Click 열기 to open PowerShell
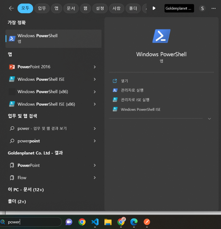Viewport: 221px width, 229px height. (125, 81)
